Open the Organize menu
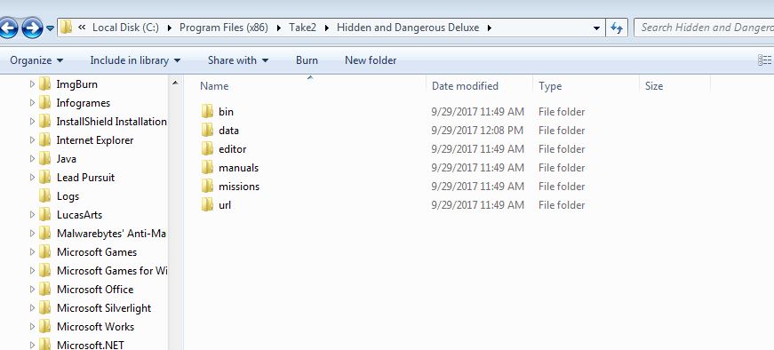The image size is (774, 350). pyautogui.click(x=36, y=60)
